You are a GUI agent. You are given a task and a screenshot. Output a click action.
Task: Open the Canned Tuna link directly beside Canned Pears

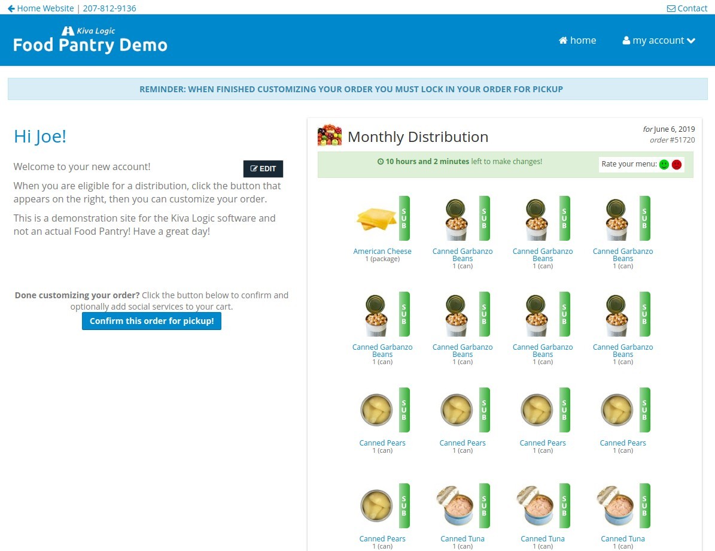463,538
